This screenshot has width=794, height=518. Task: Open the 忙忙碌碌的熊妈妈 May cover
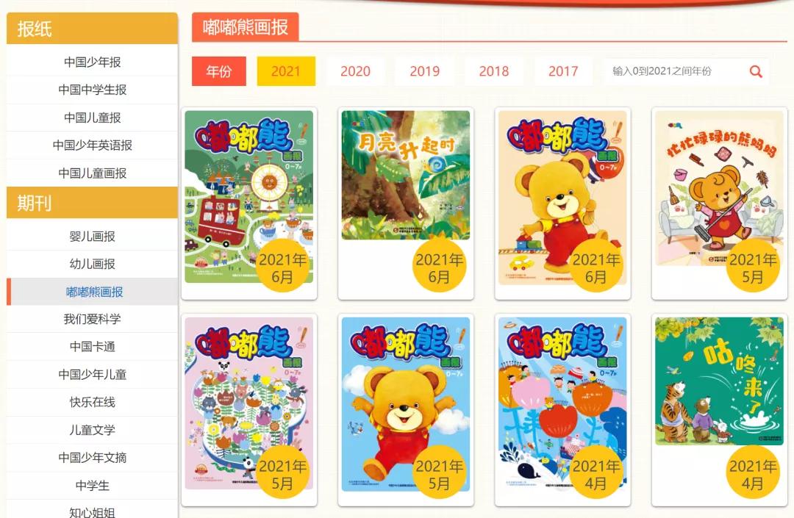[x=719, y=188]
